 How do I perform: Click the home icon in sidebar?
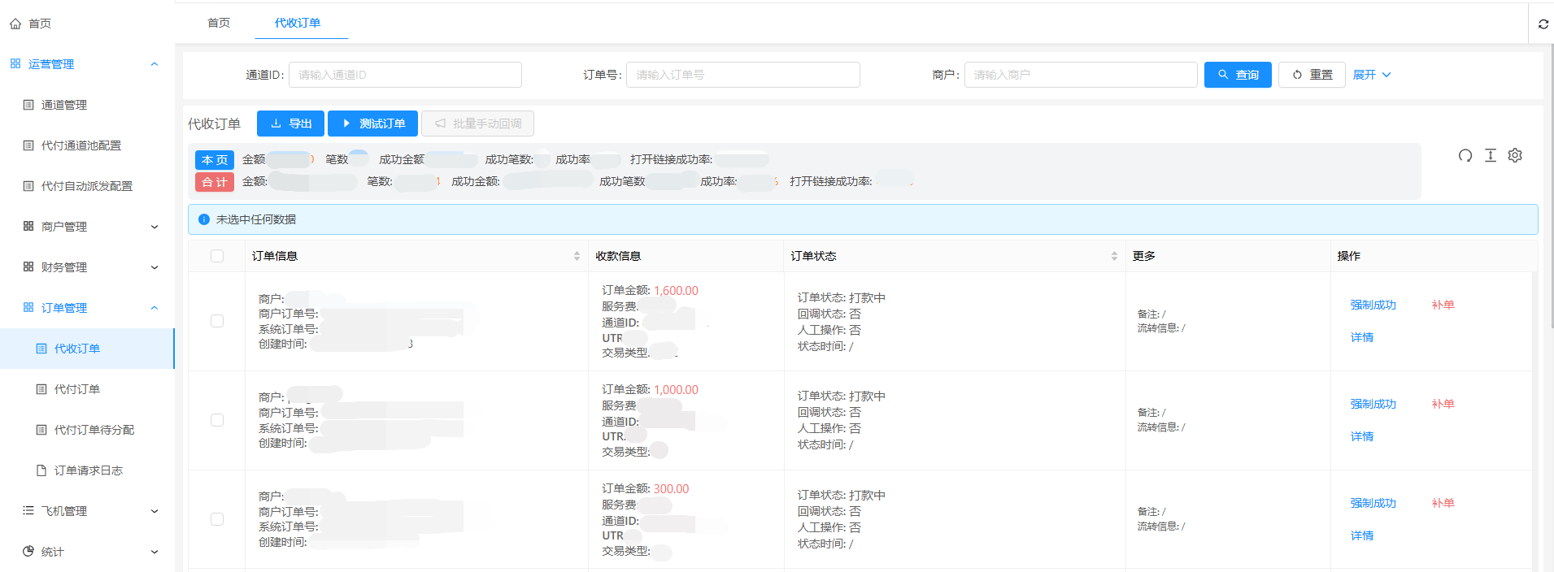[x=15, y=24]
